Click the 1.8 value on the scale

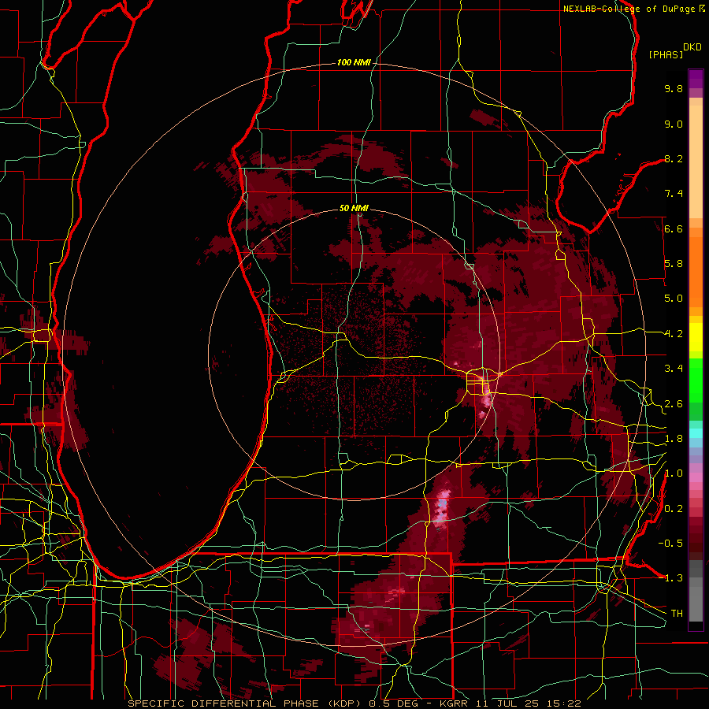[x=674, y=439]
